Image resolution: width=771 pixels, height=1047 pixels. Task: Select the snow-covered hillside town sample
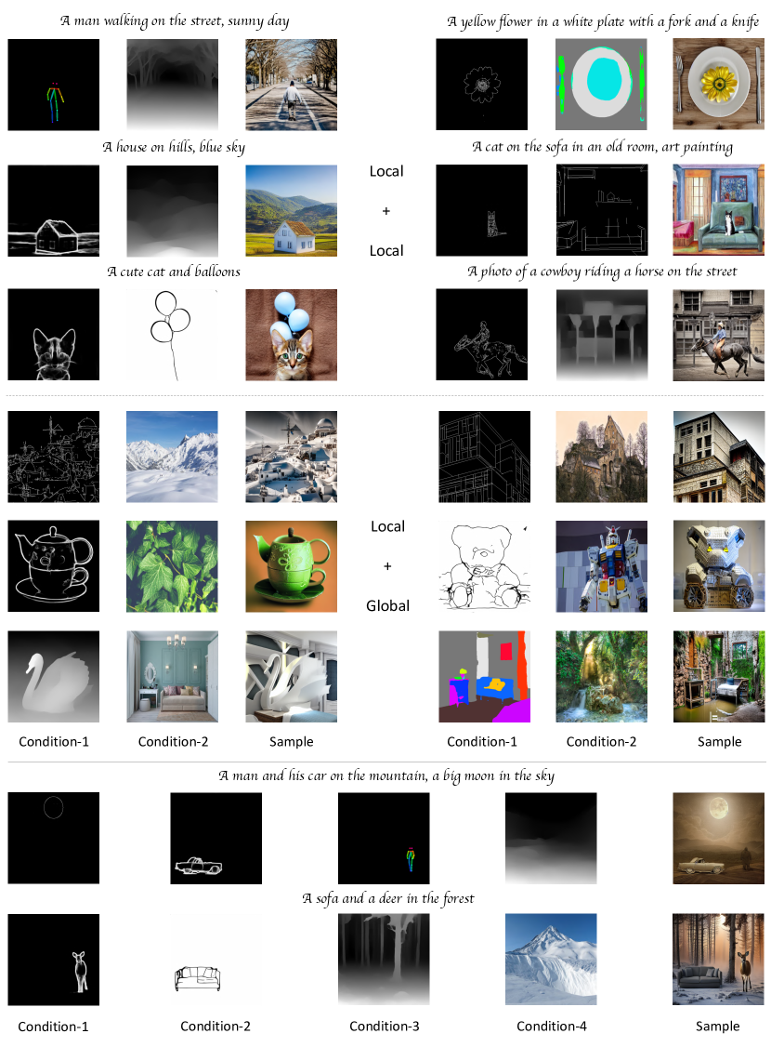(x=291, y=457)
